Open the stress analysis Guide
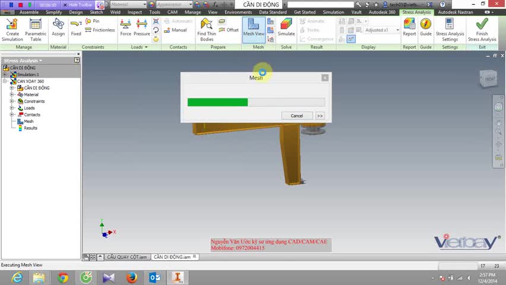This screenshot has width=506, height=285. [x=426, y=27]
